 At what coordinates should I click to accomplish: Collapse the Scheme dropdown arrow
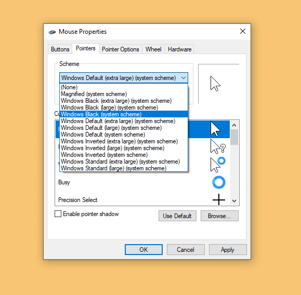pyautogui.click(x=184, y=78)
